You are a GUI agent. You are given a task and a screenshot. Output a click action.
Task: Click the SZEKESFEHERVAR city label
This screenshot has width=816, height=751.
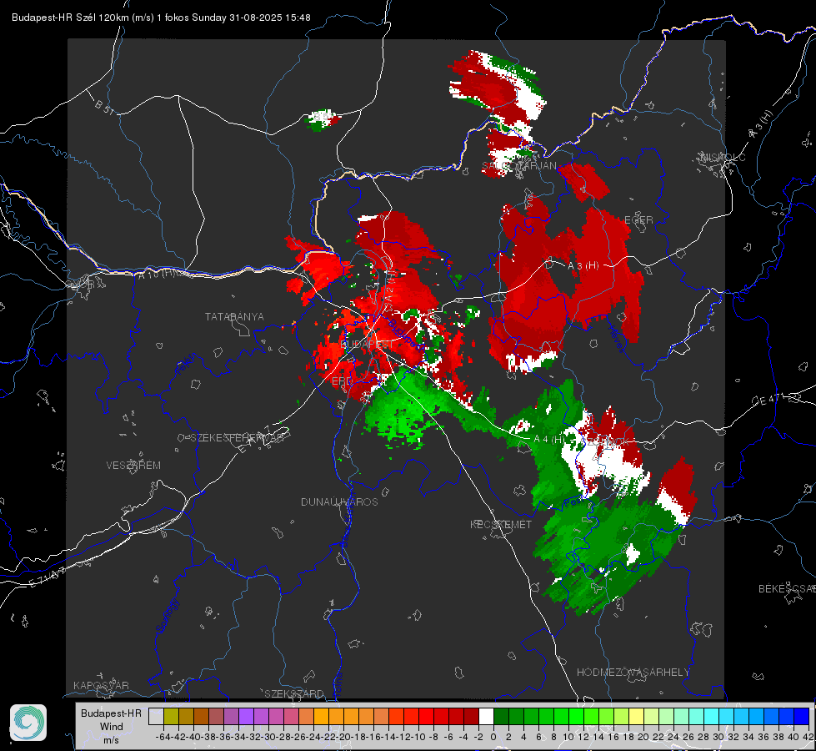tap(238, 438)
